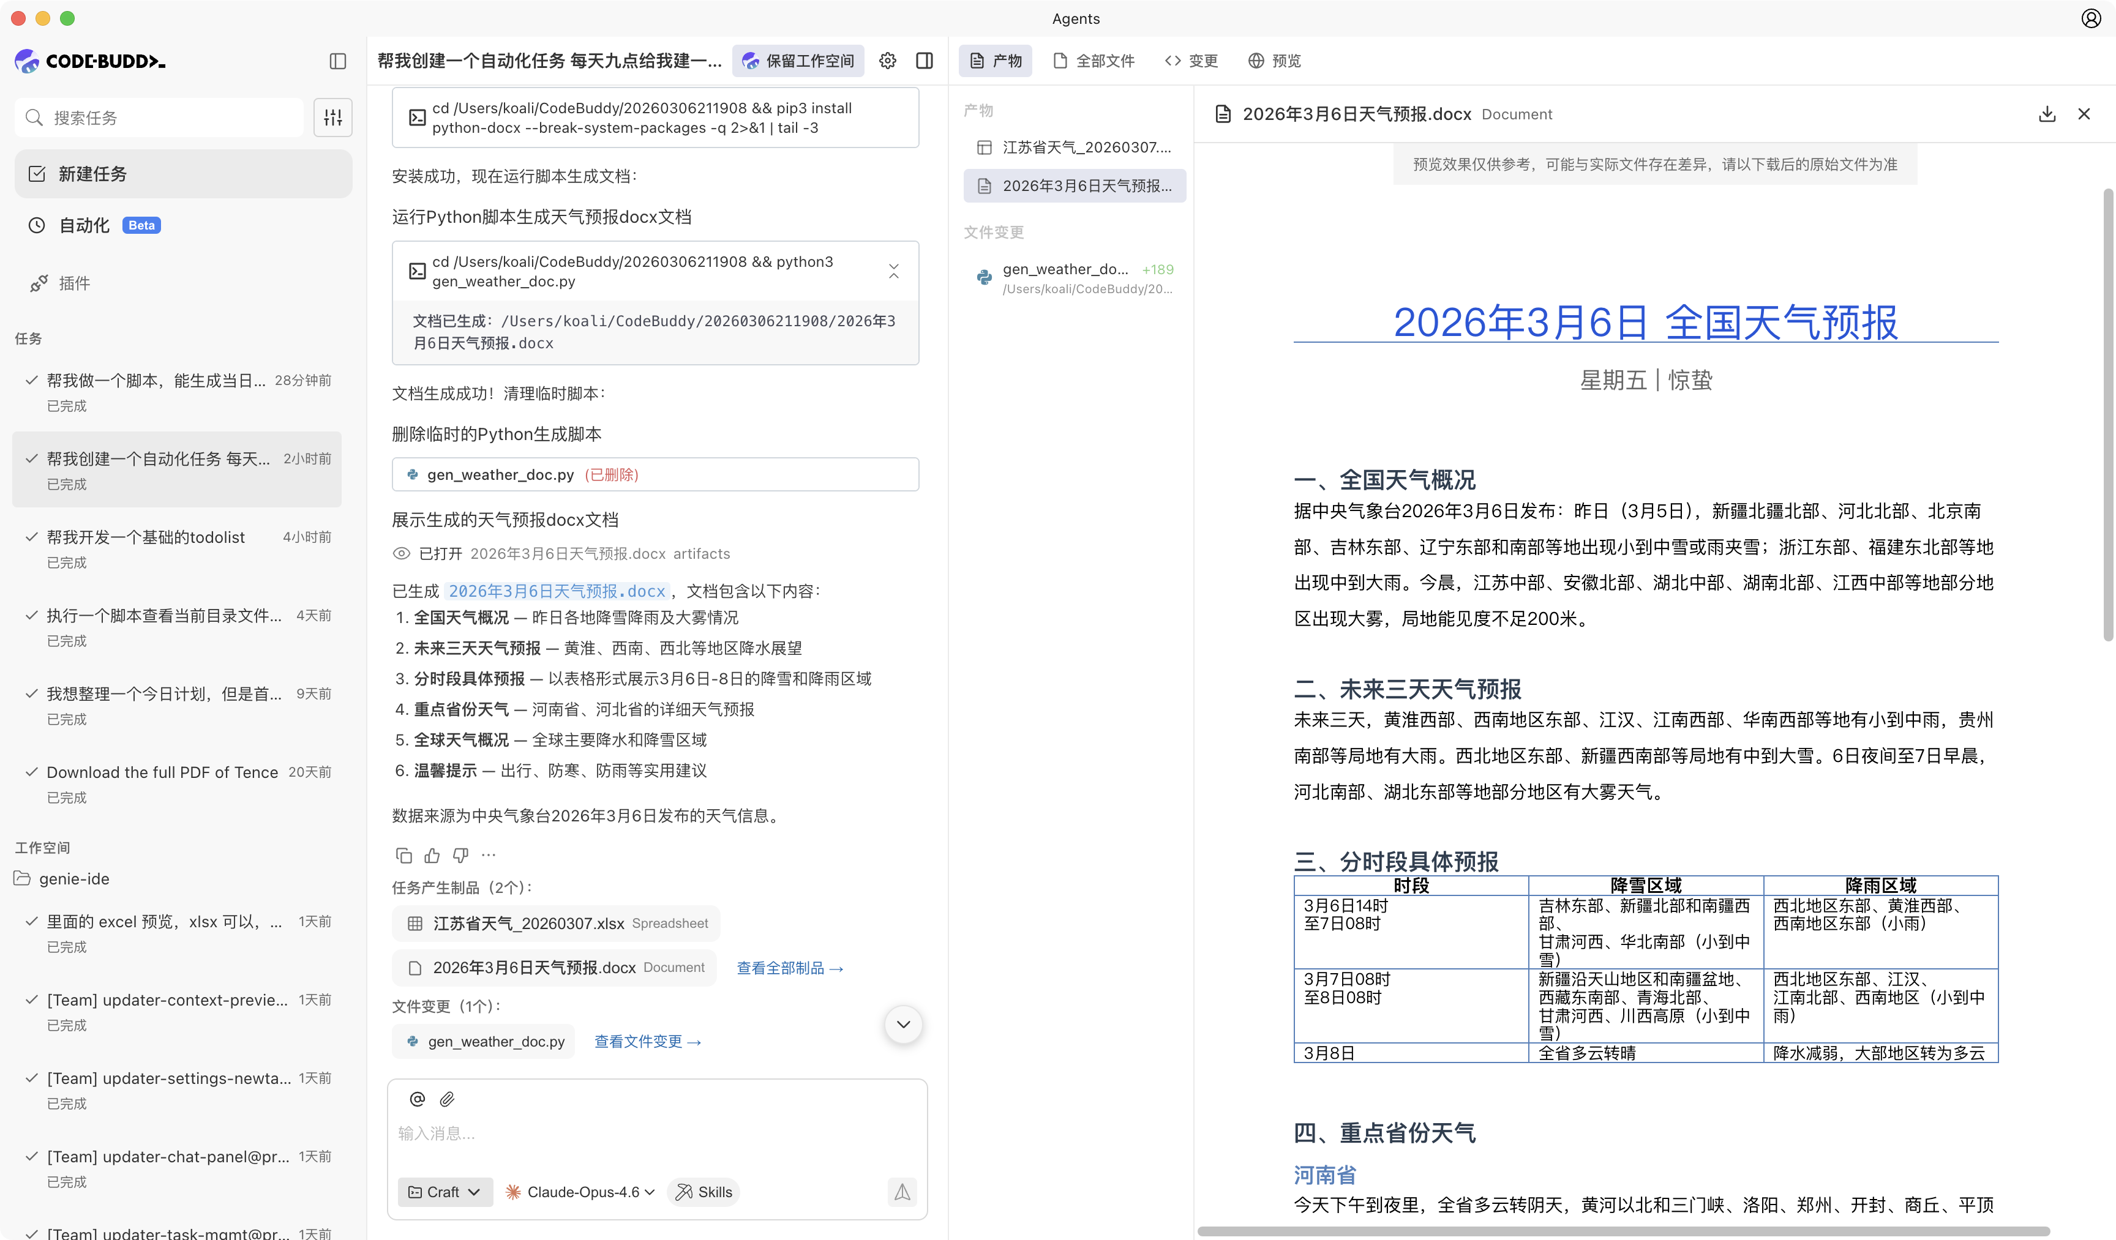Download the previewed document with the download icon
This screenshot has width=2116, height=1240.
pos(2047,113)
